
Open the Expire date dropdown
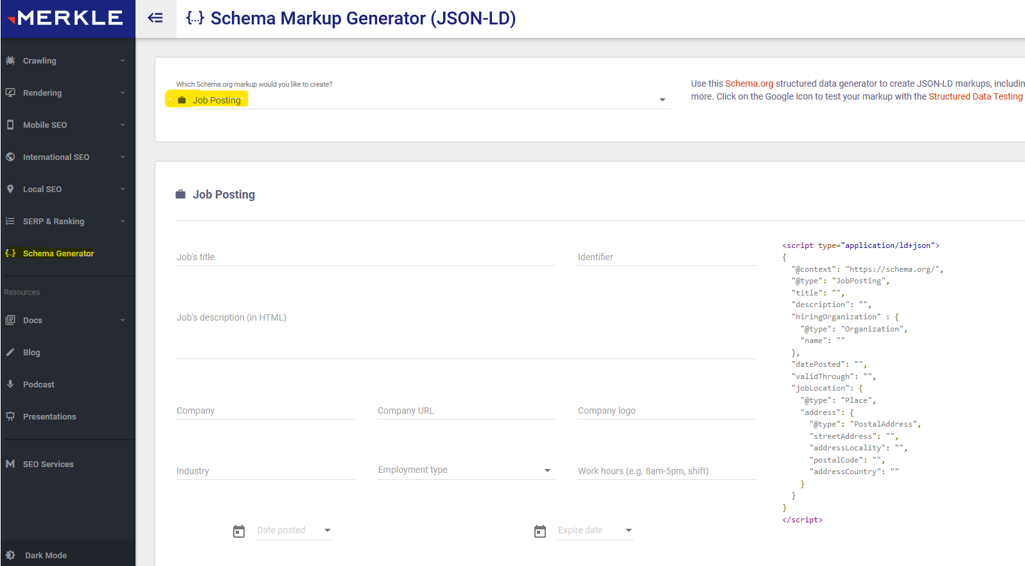tap(595, 530)
